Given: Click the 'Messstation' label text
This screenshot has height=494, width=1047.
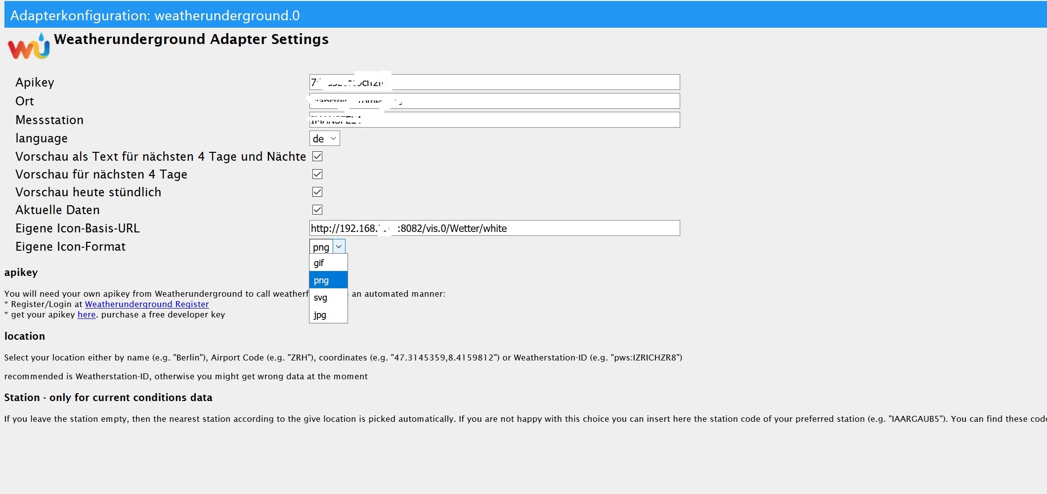Looking at the screenshot, I should (x=49, y=120).
